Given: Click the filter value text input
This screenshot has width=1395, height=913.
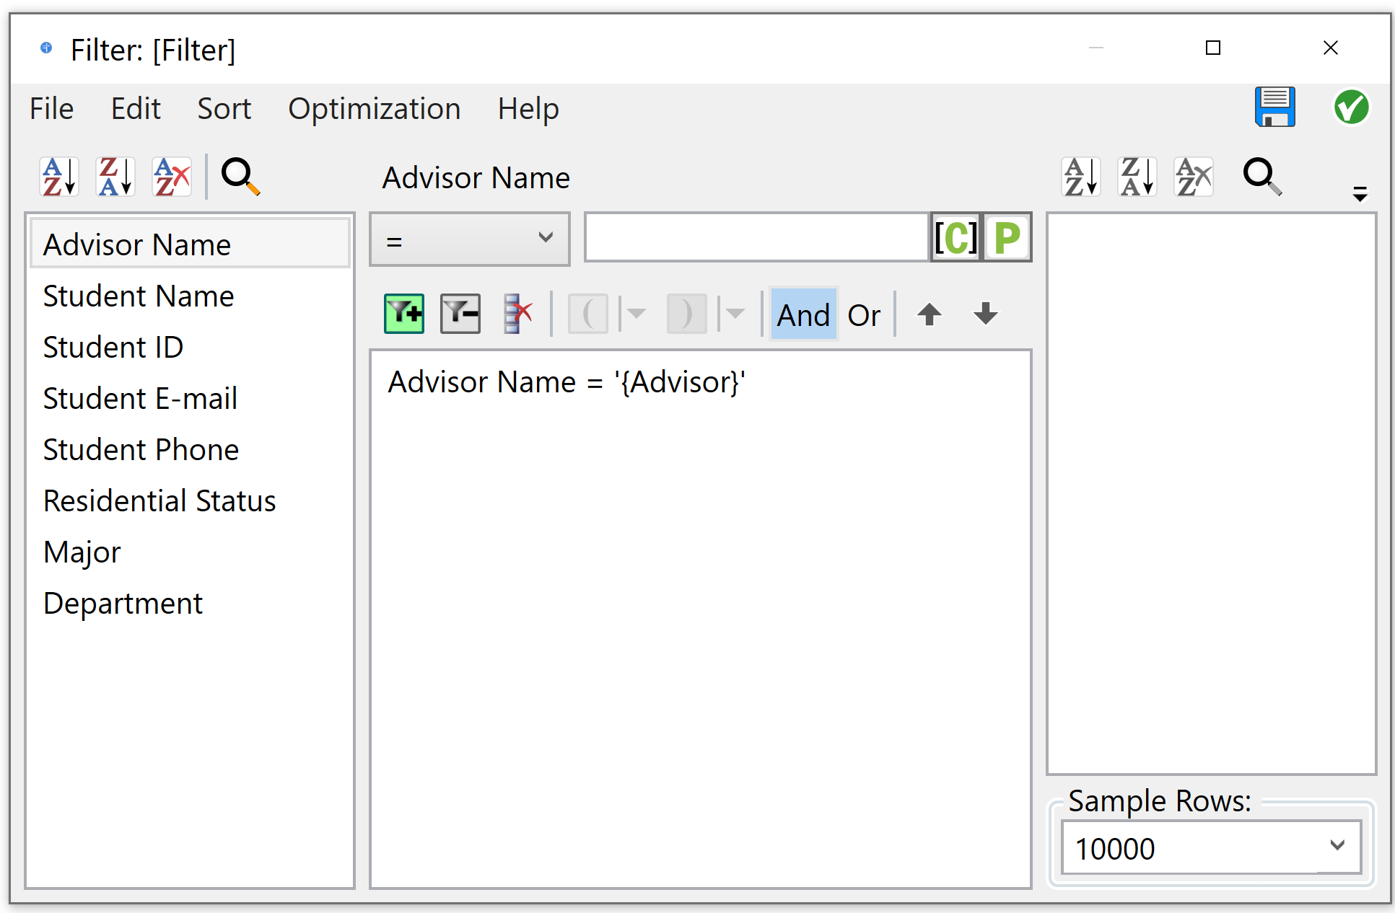Looking at the screenshot, I should (x=756, y=237).
